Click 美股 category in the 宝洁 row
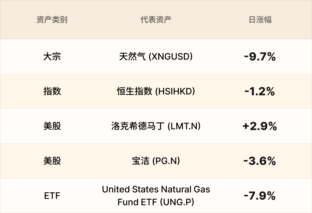 [52, 161]
